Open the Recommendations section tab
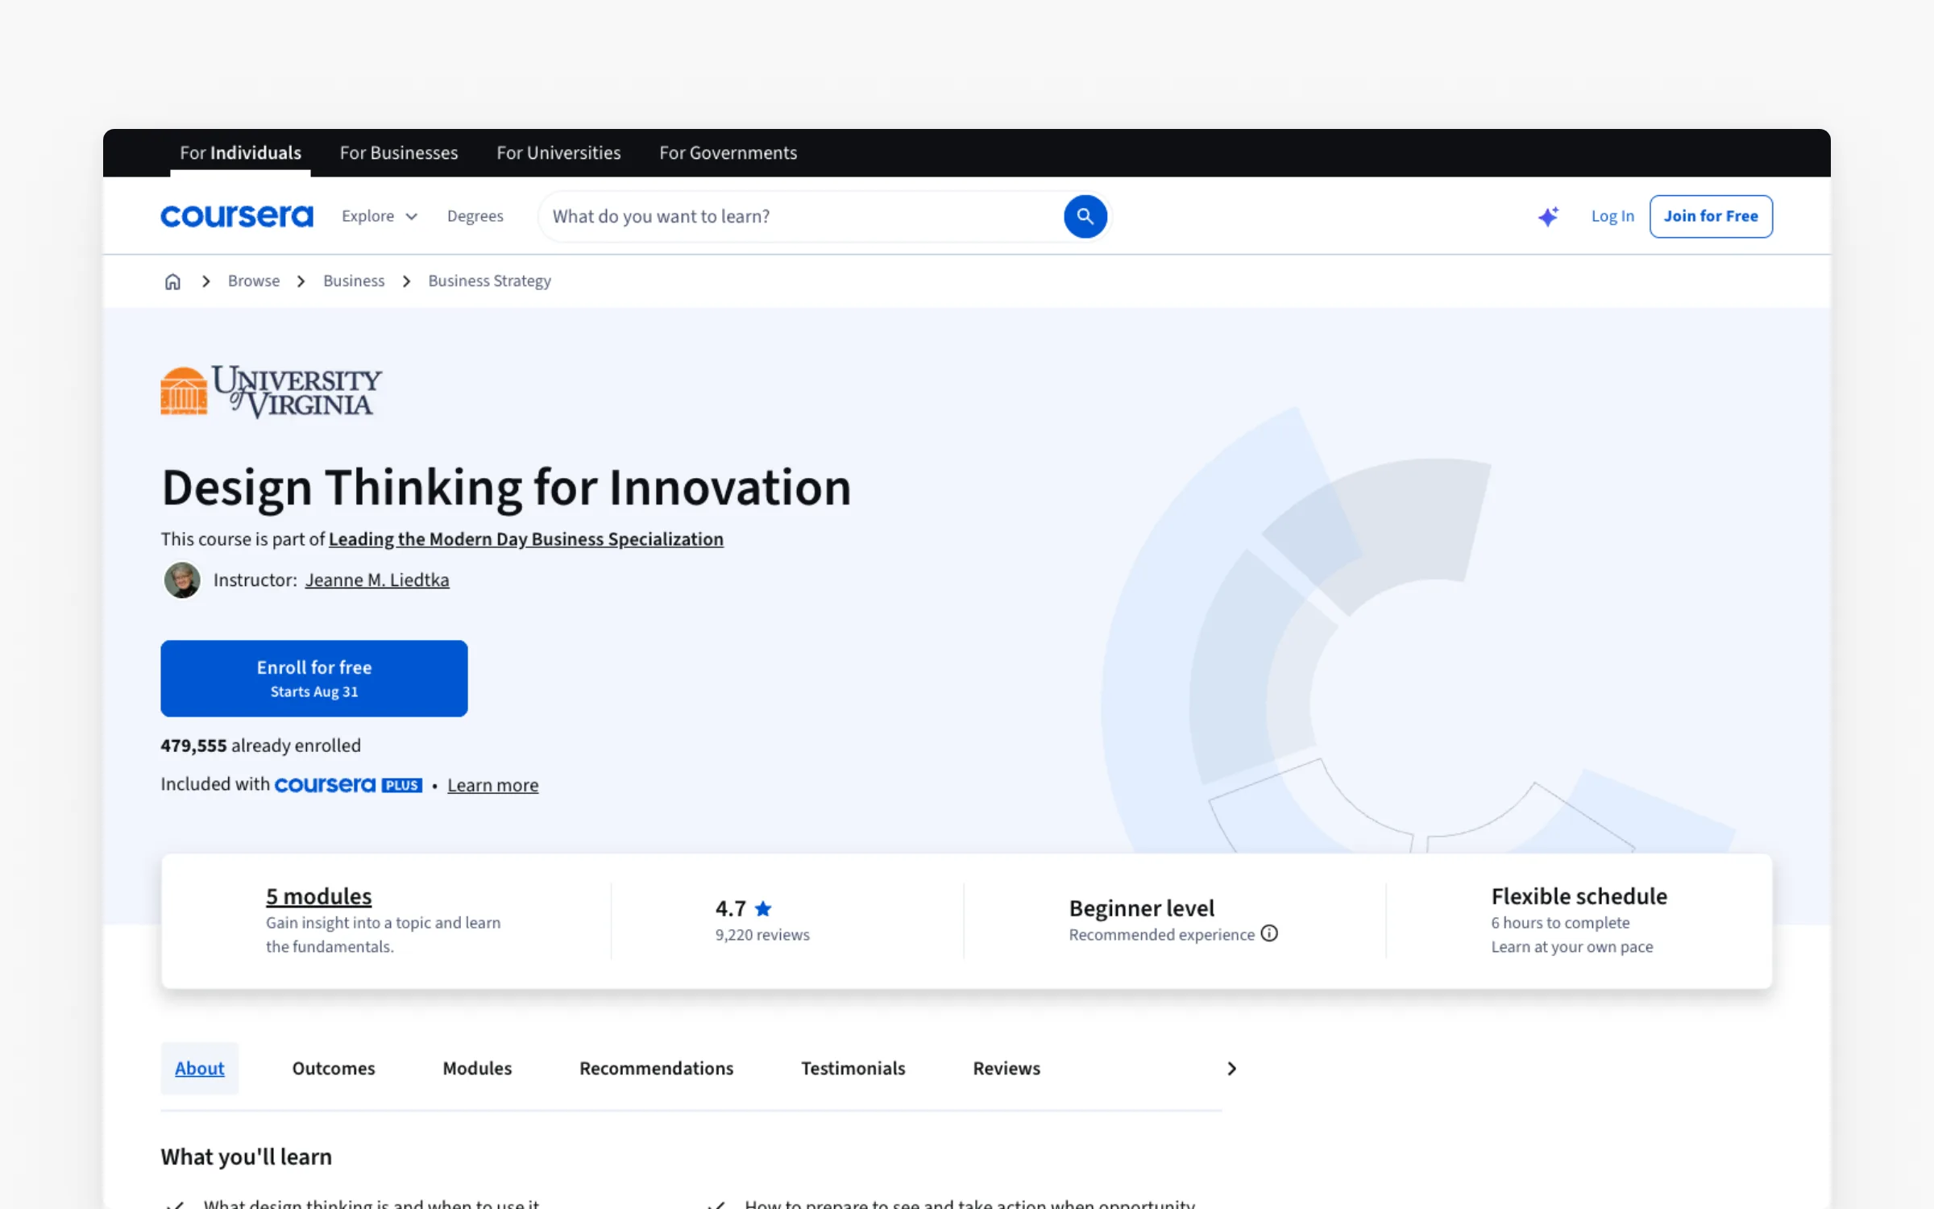Viewport: 1934px width, 1209px height. [656, 1069]
